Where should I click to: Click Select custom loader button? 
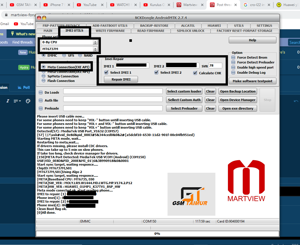pos(184,91)
